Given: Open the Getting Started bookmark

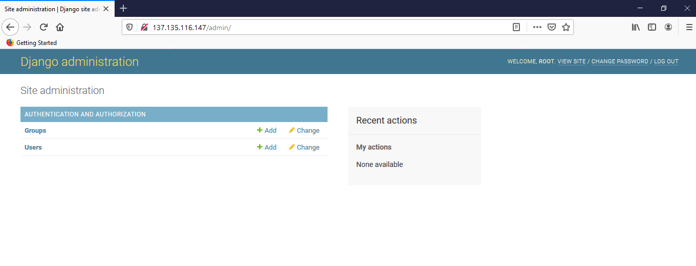Looking at the screenshot, I should (x=31, y=43).
